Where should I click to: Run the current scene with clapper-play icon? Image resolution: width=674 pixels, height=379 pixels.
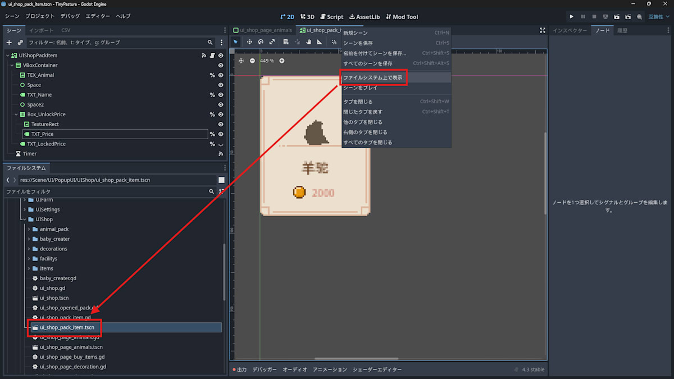(617, 17)
